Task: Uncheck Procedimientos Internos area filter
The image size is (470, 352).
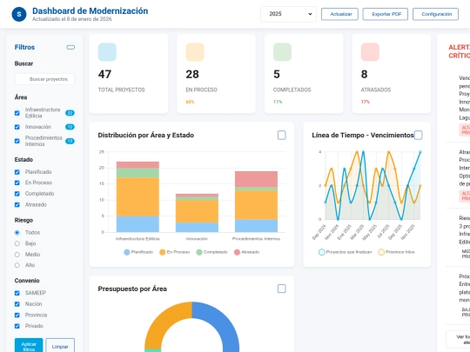Action: 17,141
